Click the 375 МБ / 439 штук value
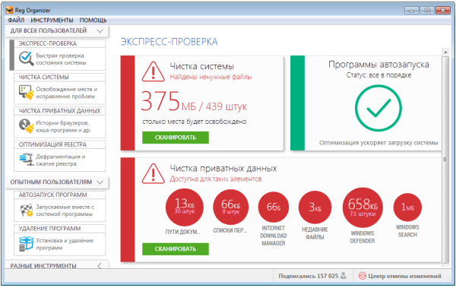 pos(194,102)
